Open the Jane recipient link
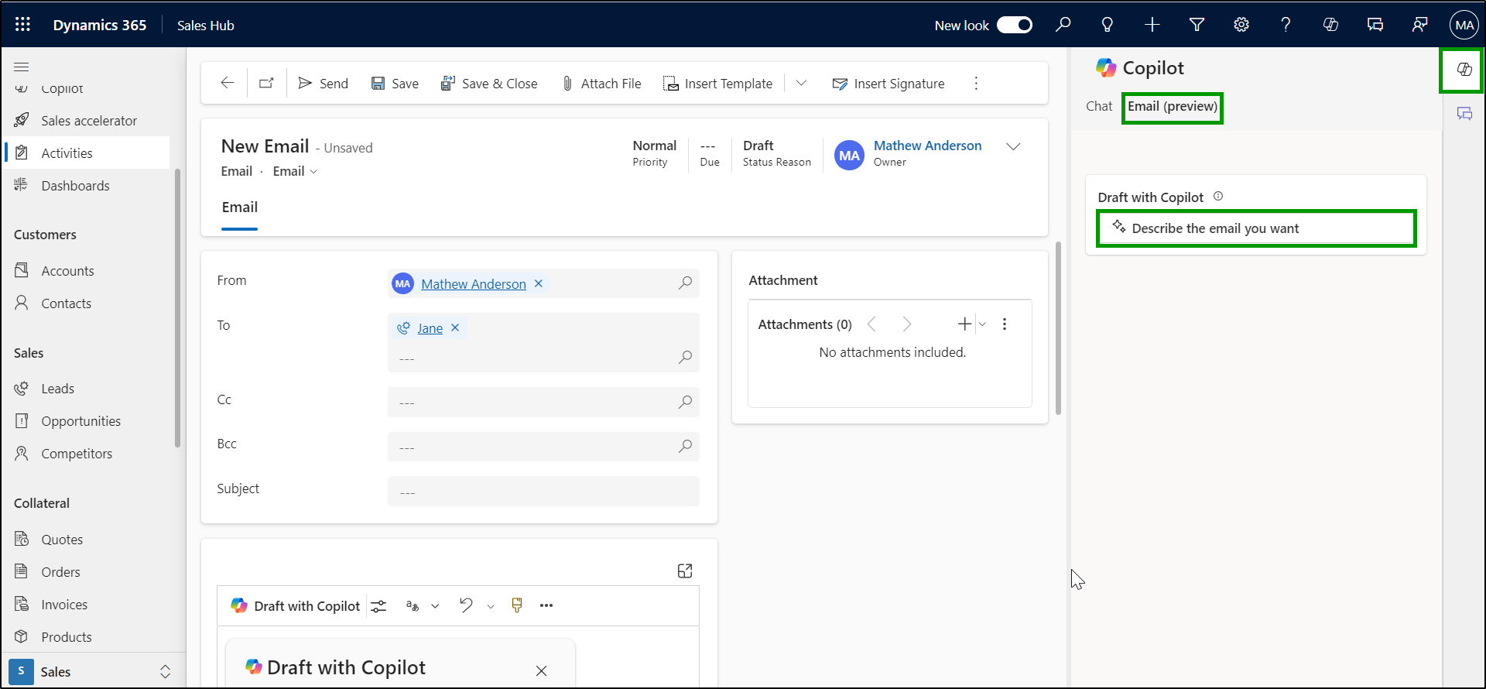 (x=430, y=328)
